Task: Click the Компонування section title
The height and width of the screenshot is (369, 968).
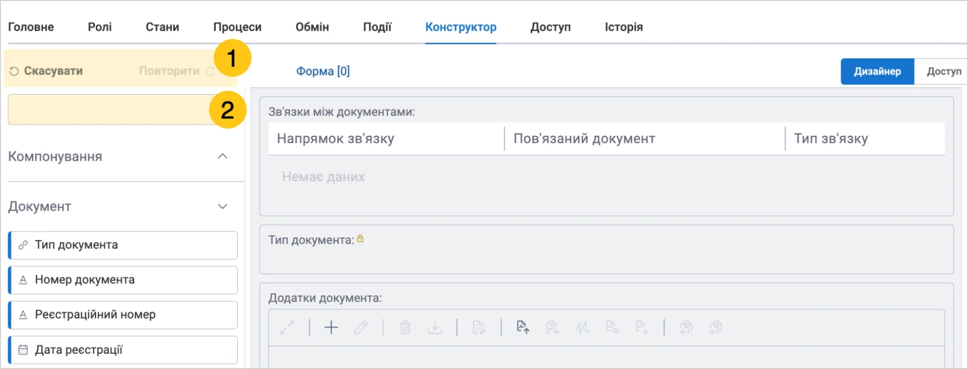Action: pyautogui.click(x=55, y=156)
